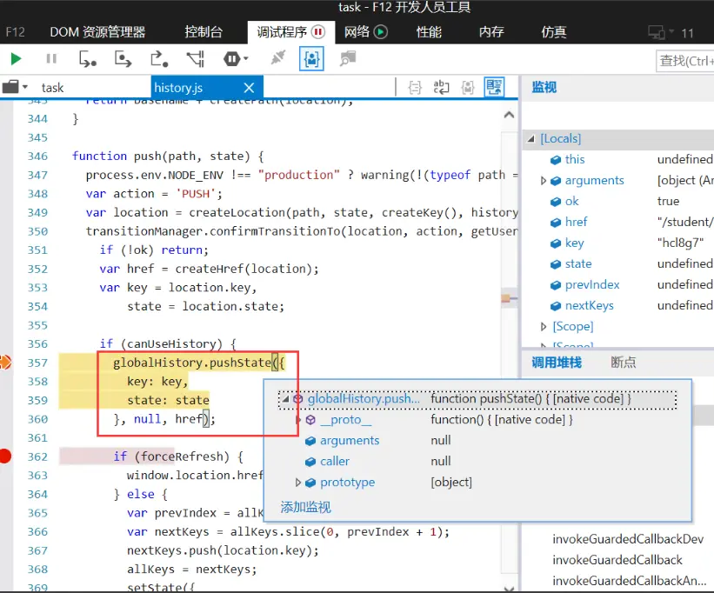Click the Step Over icon
Image resolution: width=714 pixels, height=593 pixels.
click(123, 59)
